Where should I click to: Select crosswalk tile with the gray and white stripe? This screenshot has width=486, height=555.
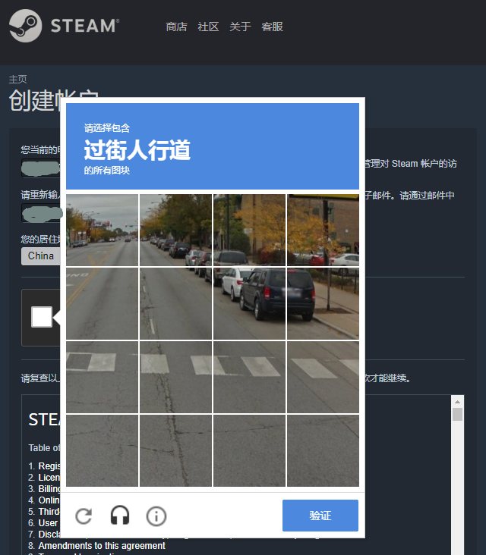[102, 378]
